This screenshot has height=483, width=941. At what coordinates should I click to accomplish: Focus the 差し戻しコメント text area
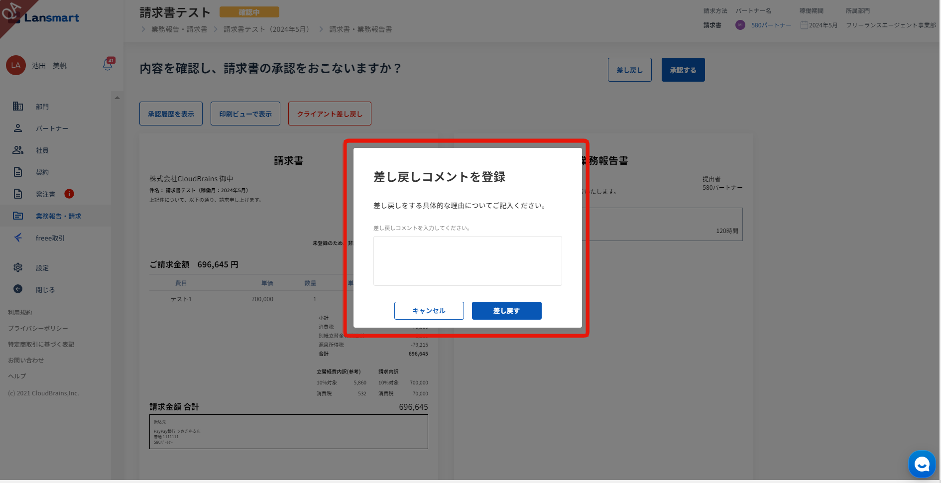click(x=468, y=261)
